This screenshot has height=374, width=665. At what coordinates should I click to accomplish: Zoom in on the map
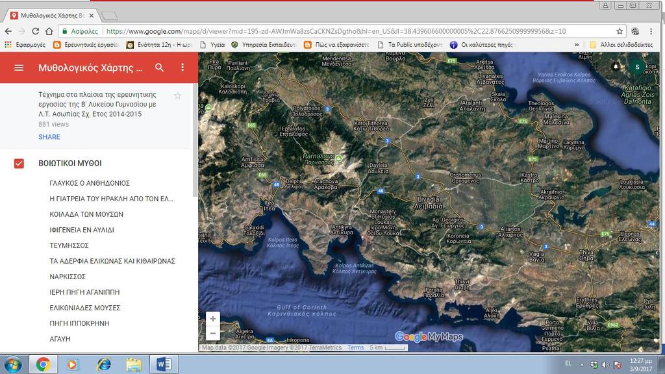[213, 319]
